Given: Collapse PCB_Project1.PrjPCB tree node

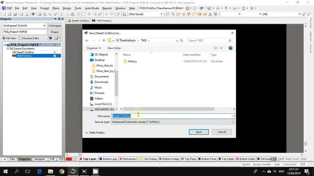Looking at the screenshot, I should click(x=5, y=45).
